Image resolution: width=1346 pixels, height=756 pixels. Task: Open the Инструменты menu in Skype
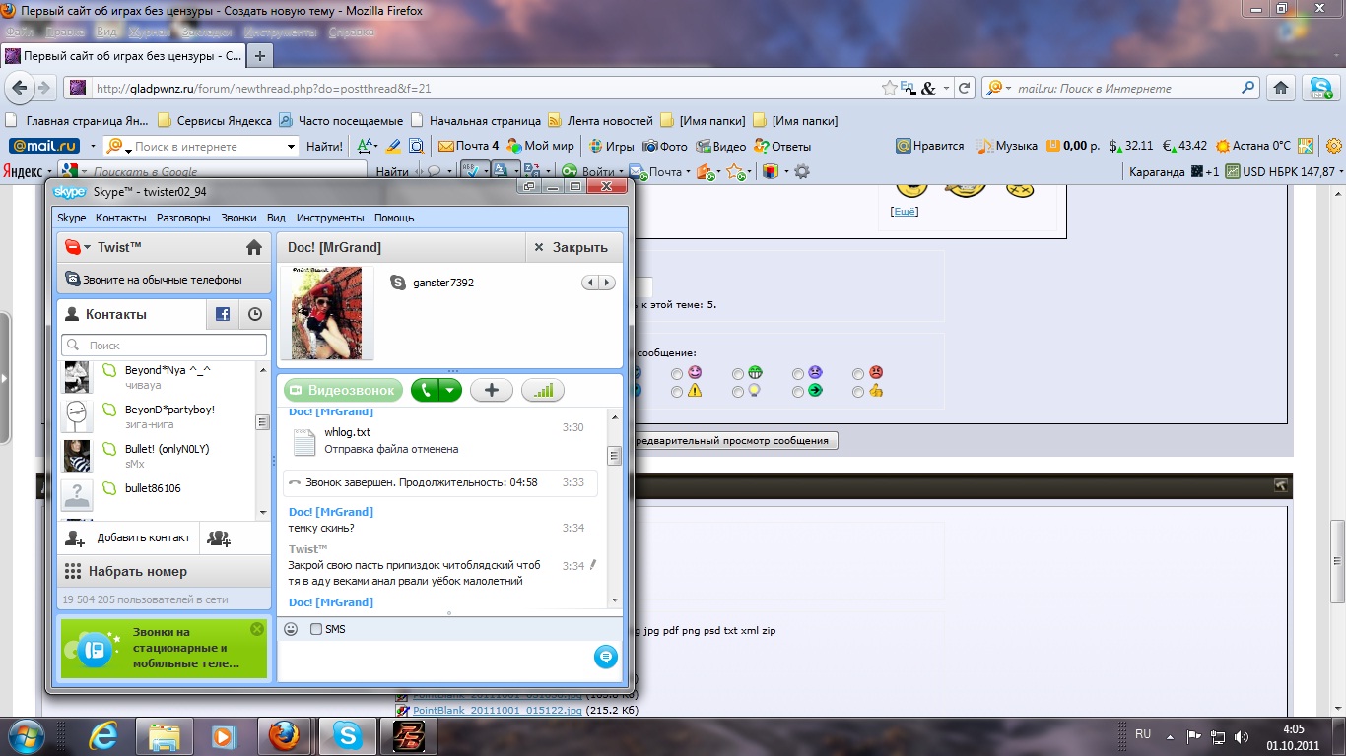[329, 218]
